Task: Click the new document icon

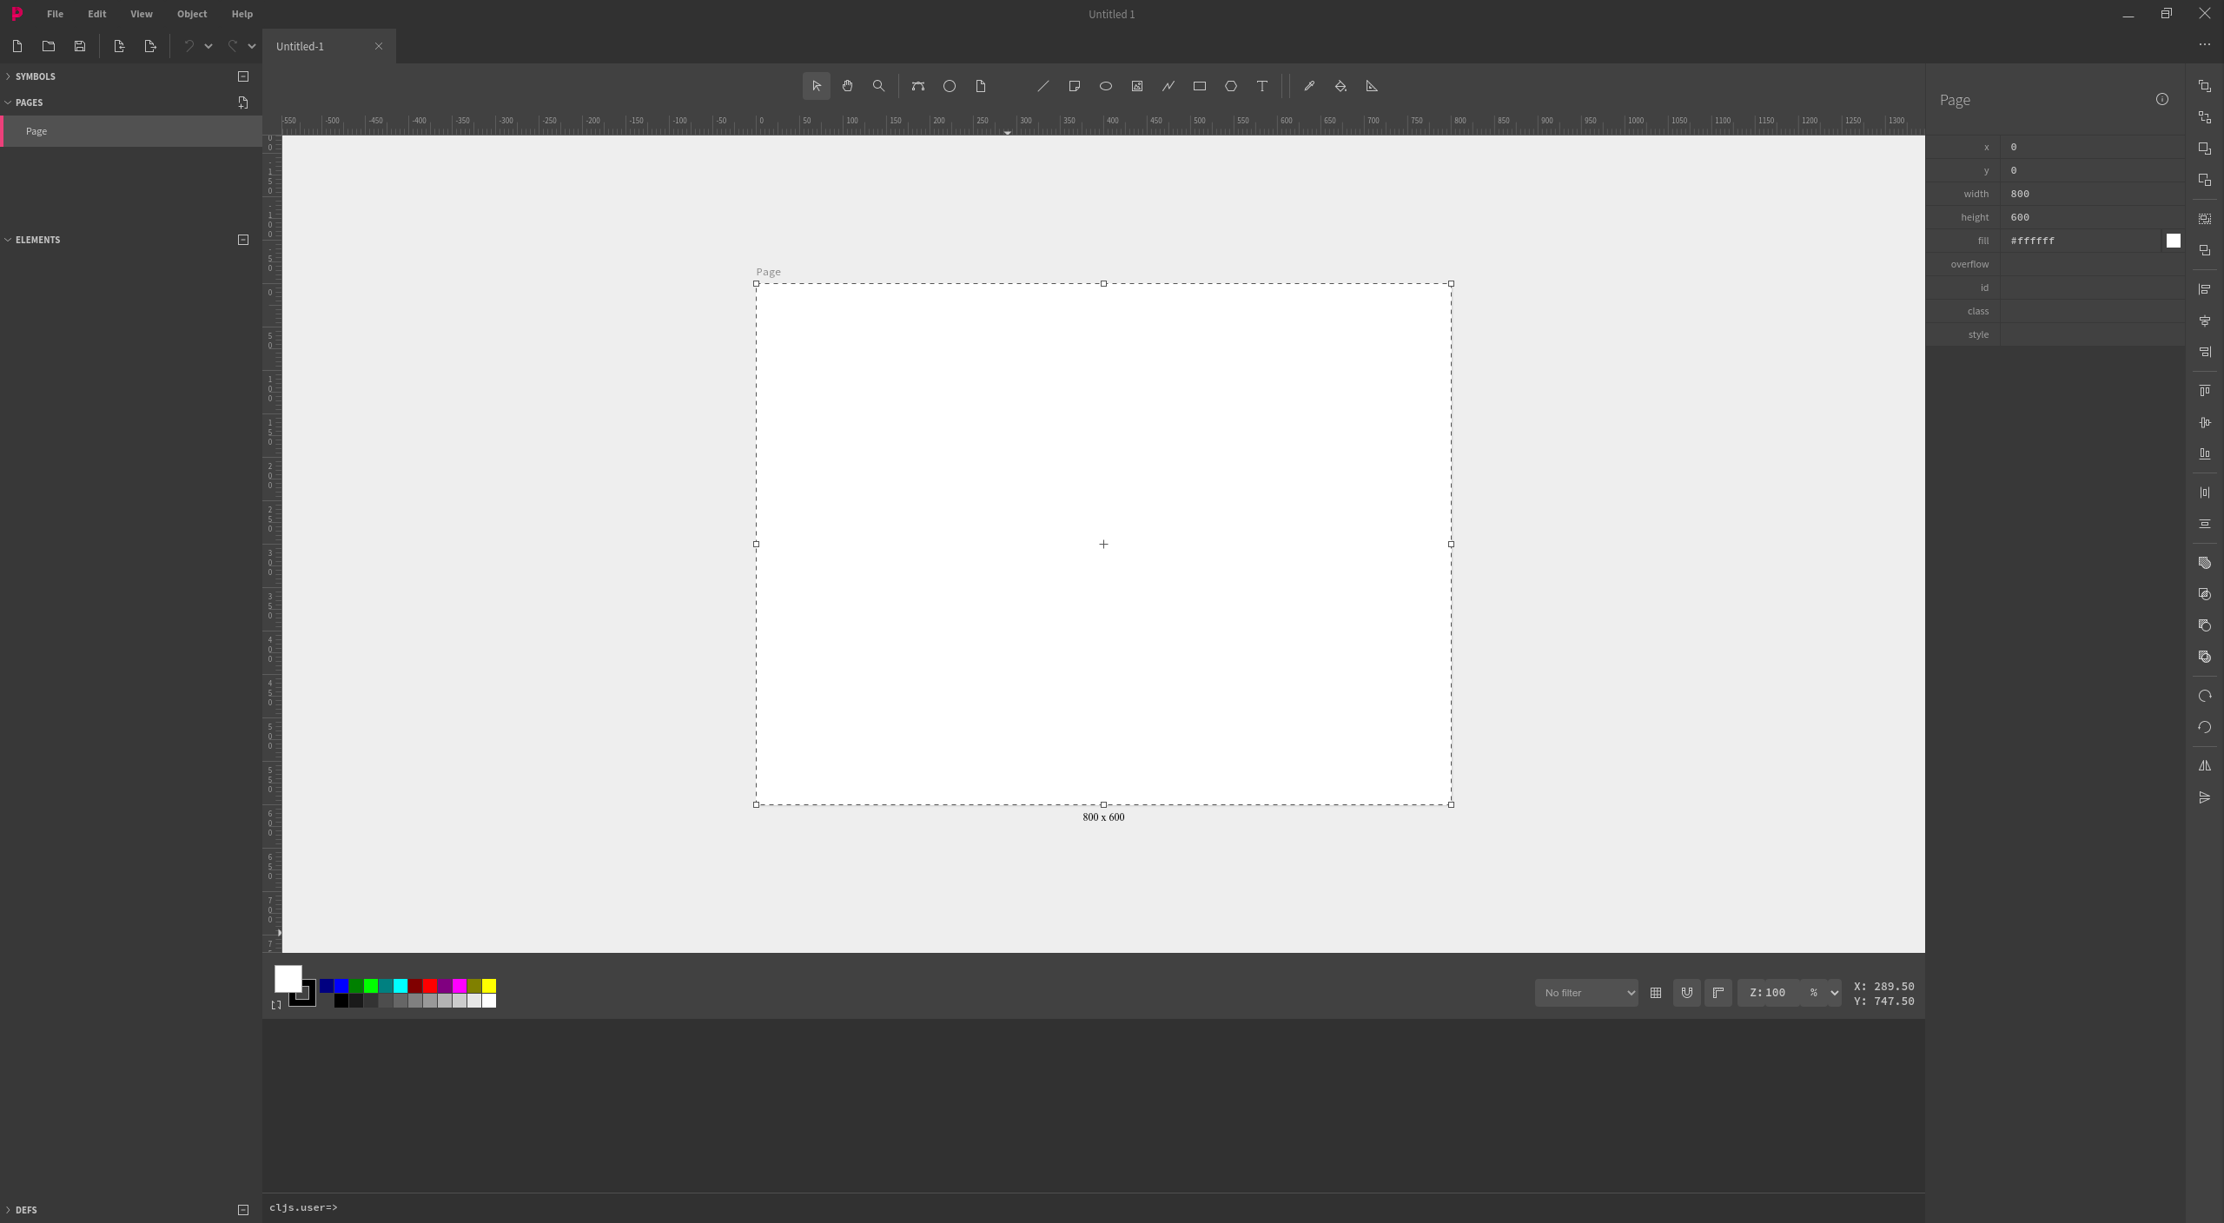Action: [17, 46]
